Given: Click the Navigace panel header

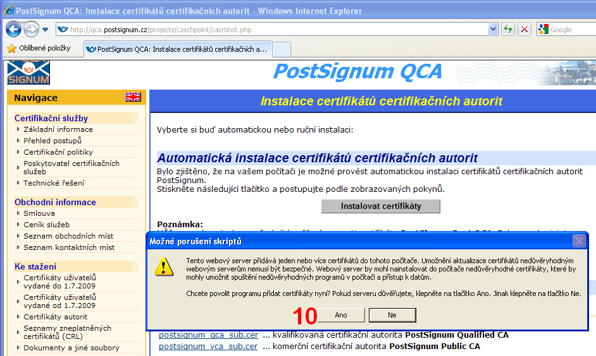Looking at the screenshot, I should (x=77, y=98).
